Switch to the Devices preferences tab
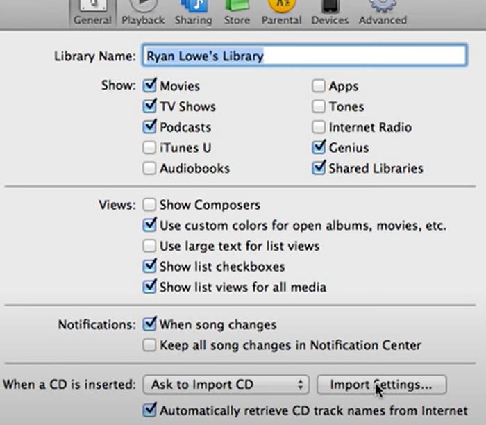The height and width of the screenshot is (425, 486). point(330,13)
